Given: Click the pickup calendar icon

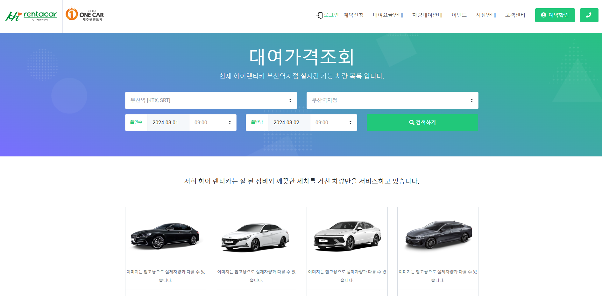Looking at the screenshot, I should click(132, 122).
